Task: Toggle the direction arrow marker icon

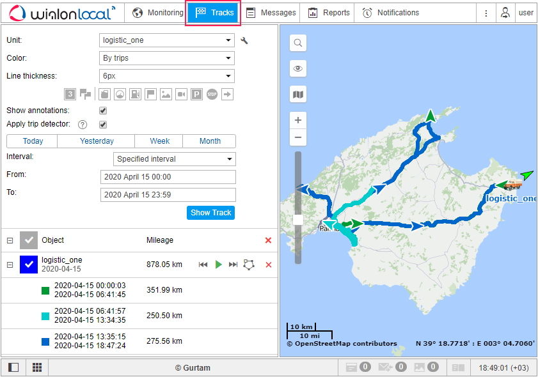Action: point(228,95)
